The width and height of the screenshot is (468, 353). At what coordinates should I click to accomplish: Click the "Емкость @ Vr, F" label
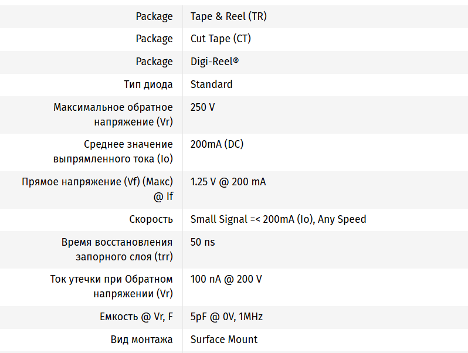pyautogui.click(x=136, y=317)
